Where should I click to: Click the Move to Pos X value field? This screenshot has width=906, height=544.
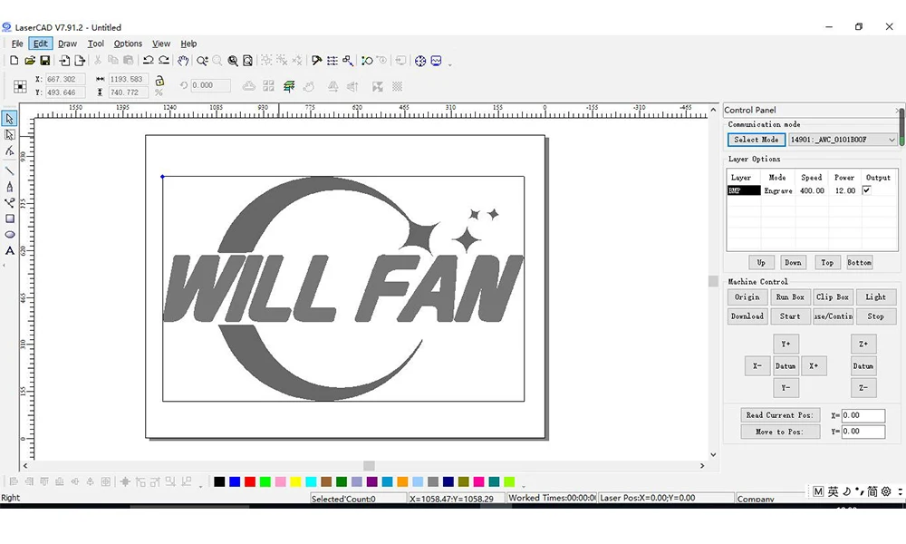point(863,415)
